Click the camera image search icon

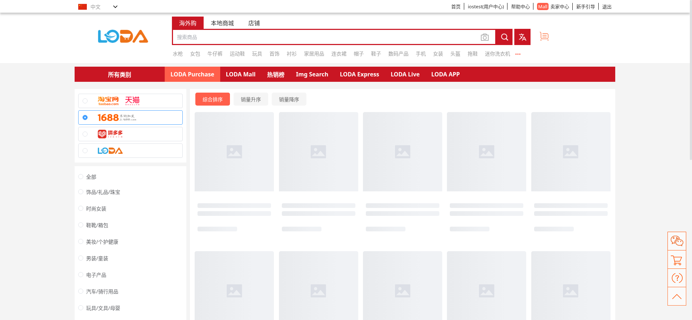tap(484, 37)
